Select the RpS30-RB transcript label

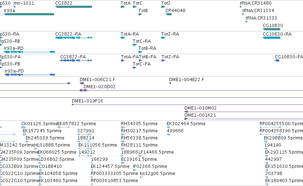(x=10, y=41)
